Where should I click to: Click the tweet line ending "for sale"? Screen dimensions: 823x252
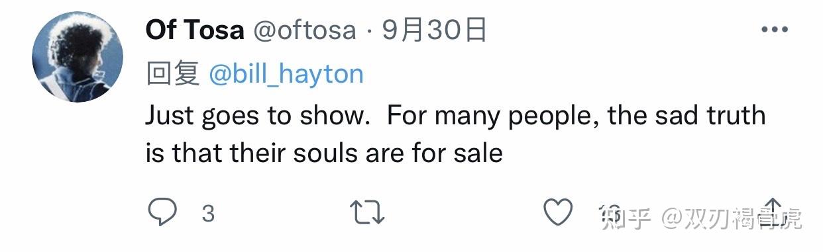pos(324,153)
